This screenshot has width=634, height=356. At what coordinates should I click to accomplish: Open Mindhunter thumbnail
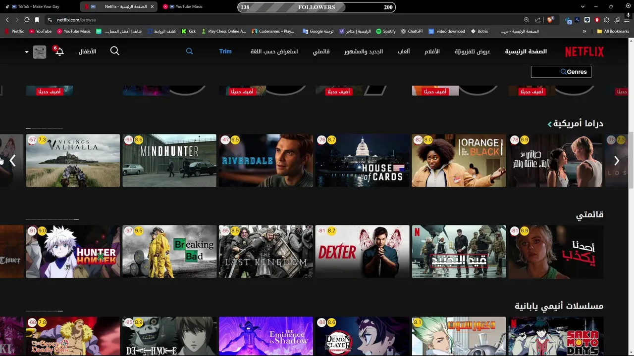point(169,161)
